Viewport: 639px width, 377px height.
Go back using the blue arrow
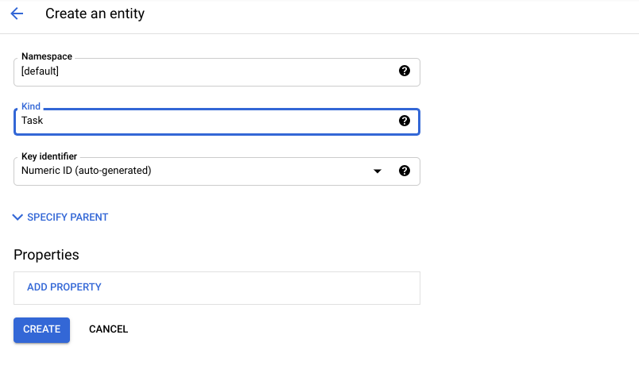17,13
